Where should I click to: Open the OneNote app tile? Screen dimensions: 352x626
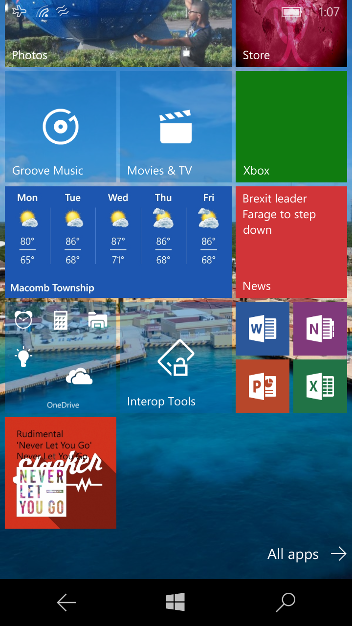point(320,329)
